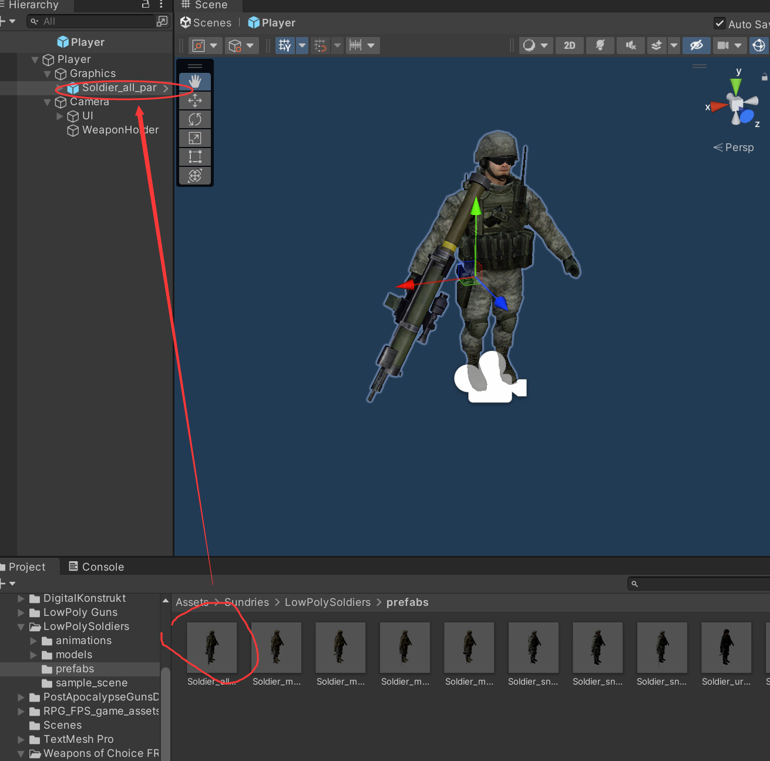Toggle 2D view mode
Viewport: 770px width, 761px height.
570,46
